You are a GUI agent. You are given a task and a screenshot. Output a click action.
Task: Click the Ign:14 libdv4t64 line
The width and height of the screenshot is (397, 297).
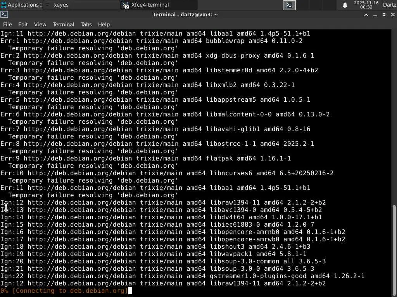coord(161,217)
